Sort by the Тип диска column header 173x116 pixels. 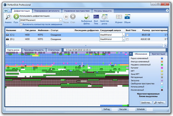coord(31,30)
